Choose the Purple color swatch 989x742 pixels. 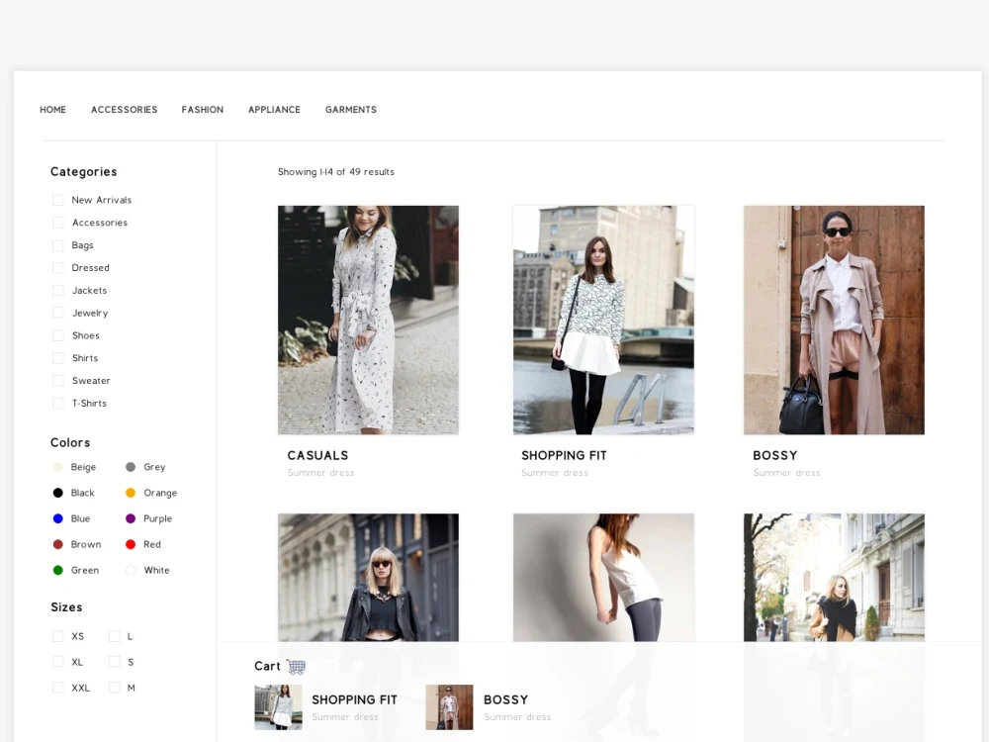point(131,518)
